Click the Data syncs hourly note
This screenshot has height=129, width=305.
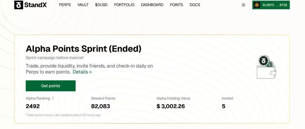click(63, 115)
